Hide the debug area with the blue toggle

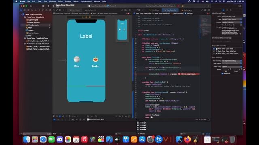coord(55,120)
